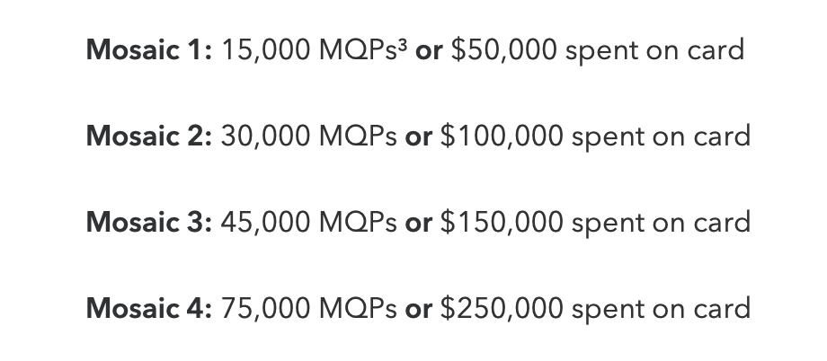Click "spent on card" after $100,000
The height and width of the screenshot is (361, 827).
[662, 137]
